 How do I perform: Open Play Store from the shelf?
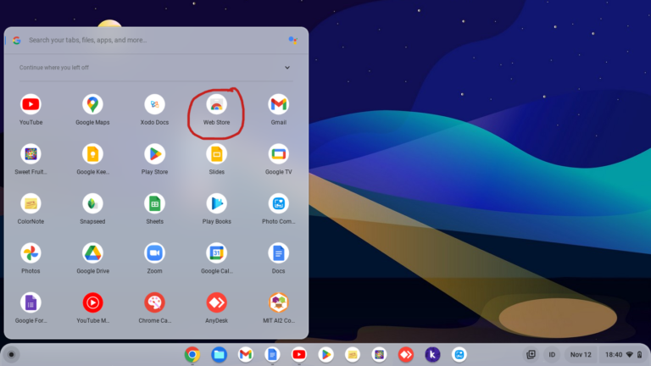pos(325,354)
